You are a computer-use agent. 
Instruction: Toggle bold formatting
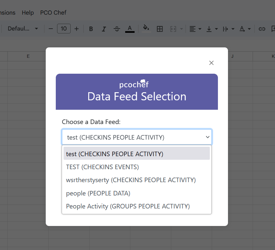click(91, 29)
